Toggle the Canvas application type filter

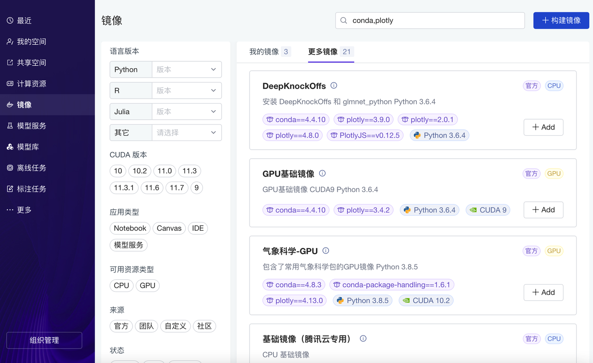pos(169,228)
